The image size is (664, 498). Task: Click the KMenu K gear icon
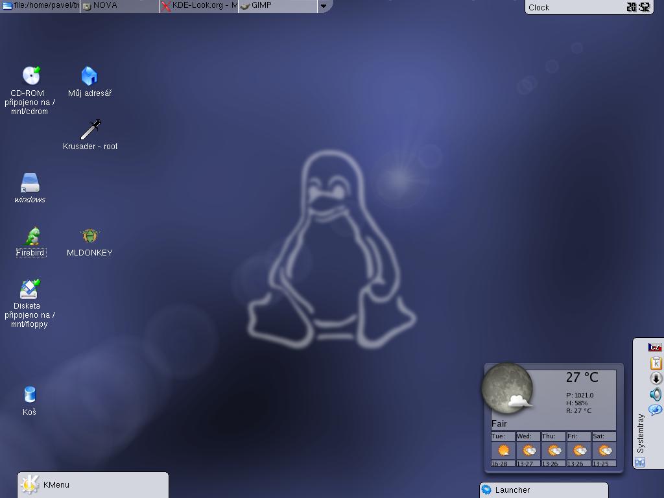coord(30,484)
